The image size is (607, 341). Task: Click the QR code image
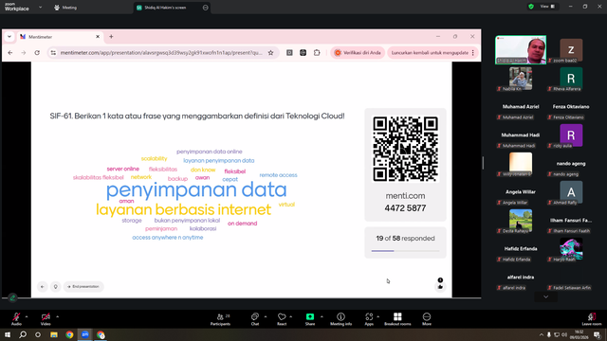(x=405, y=149)
